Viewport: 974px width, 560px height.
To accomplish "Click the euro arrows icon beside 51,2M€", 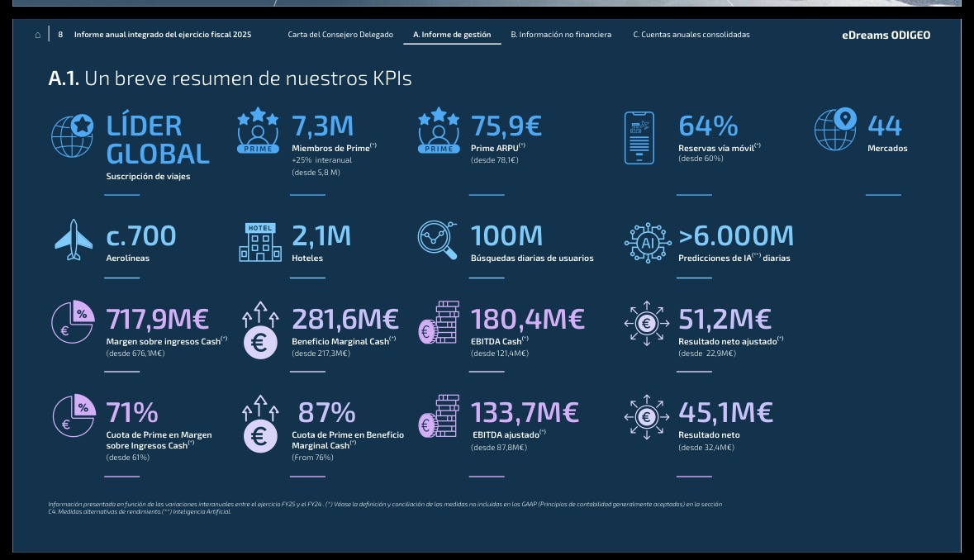I will click(x=647, y=324).
